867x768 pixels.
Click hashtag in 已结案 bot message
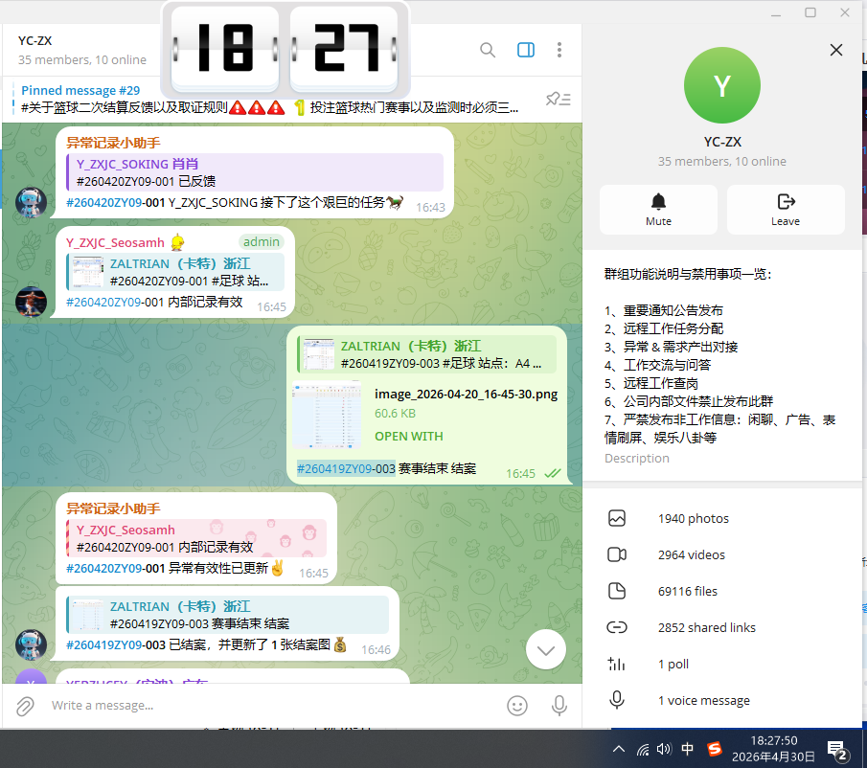point(116,645)
